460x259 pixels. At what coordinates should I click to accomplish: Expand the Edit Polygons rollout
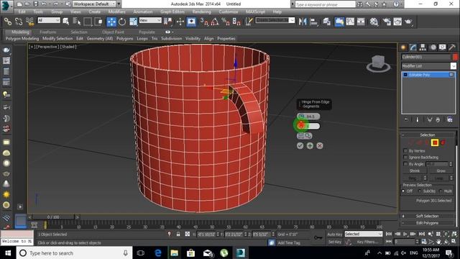428,223
